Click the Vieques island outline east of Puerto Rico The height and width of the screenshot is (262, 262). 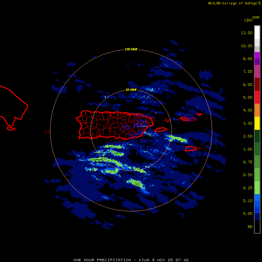pyautogui.click(x=160, y=130)
